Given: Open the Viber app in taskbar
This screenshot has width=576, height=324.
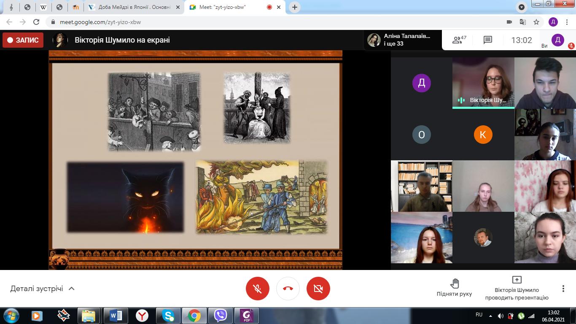Looking at the screenshot, I should 220,315.
